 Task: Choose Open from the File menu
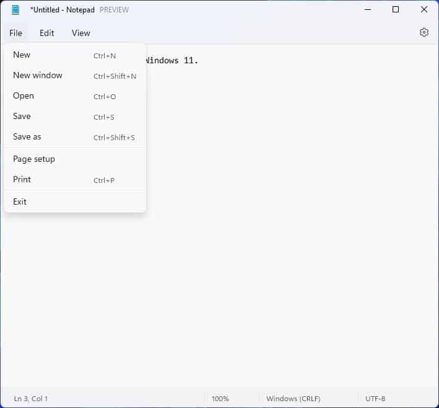coord(75,96)
